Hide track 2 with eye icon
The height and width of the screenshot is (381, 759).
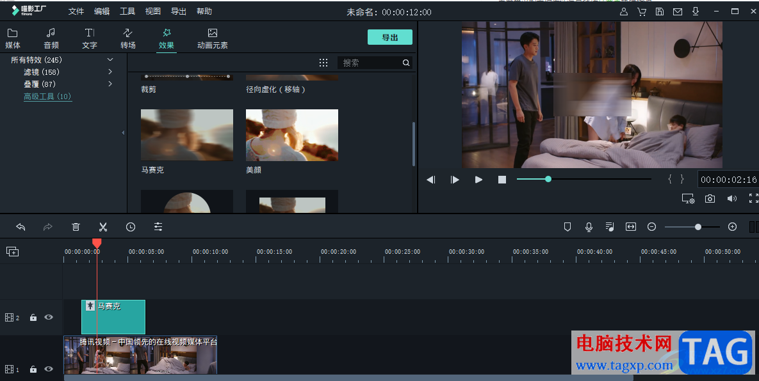[x=49, y=317]
